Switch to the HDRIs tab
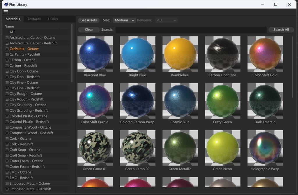Screen dimensions: 298x195 tap(53, 19)
